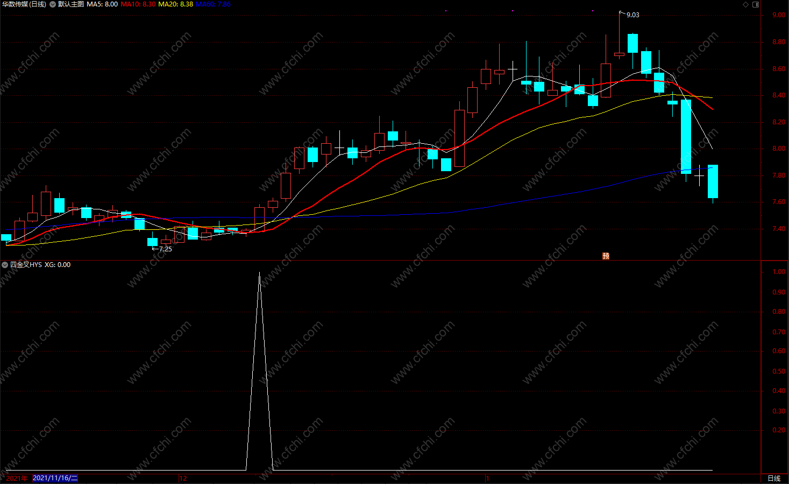Click the 7.25 low price annotation
Screen dimensions: 789x484
[x=166, y=249]
